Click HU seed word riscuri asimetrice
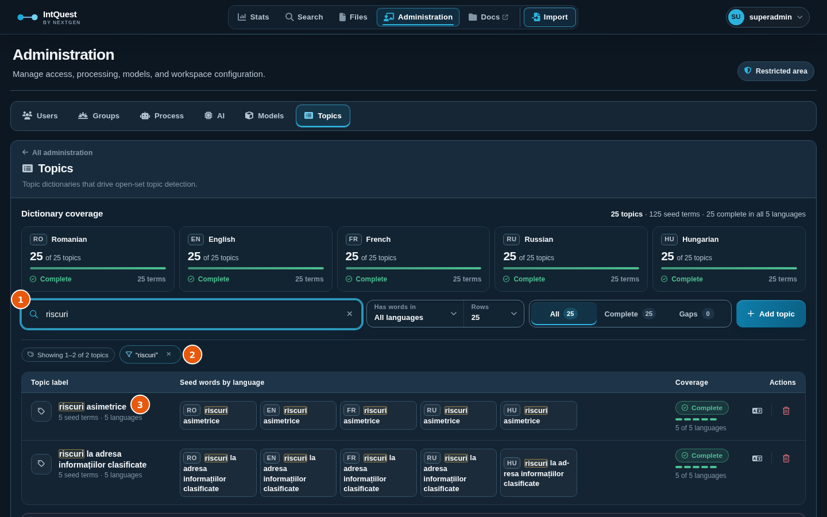This screenshot has width=827, height=517. tap(539, 415)
